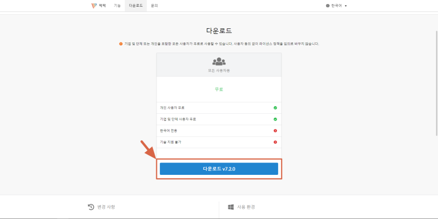Click green check icon for 기업 및 단체 사용자

[x=275, y=119]
